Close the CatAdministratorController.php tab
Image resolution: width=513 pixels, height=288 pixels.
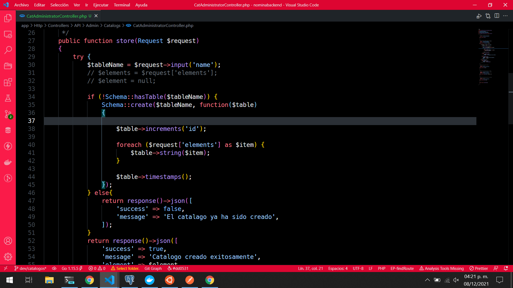(x=96, y=16)
